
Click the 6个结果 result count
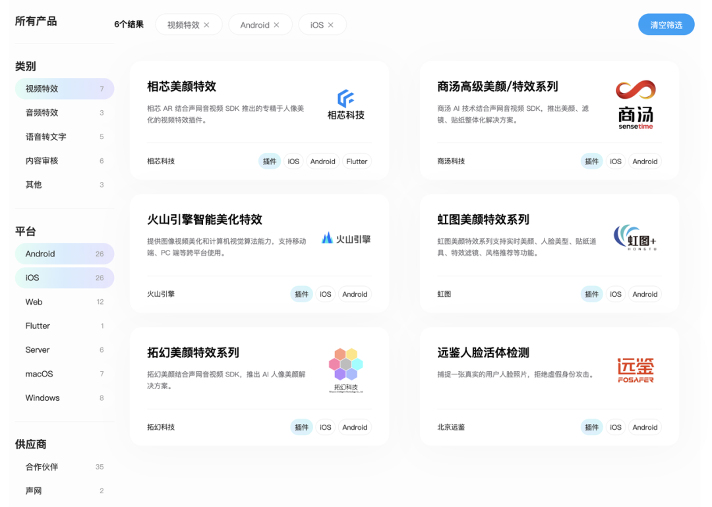pos(129,24)
